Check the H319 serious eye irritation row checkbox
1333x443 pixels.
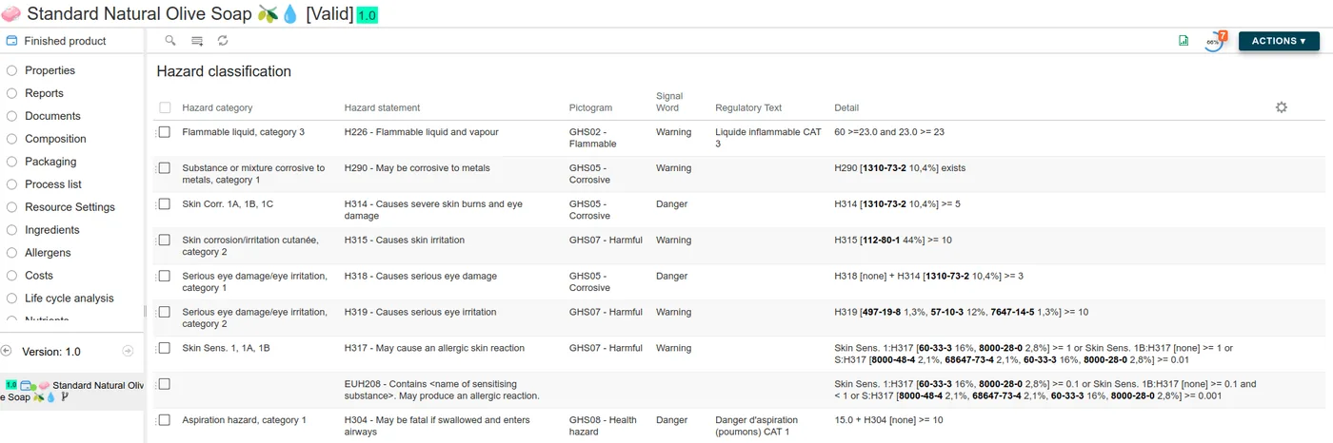pyautogui.click(x=165, y=312)
